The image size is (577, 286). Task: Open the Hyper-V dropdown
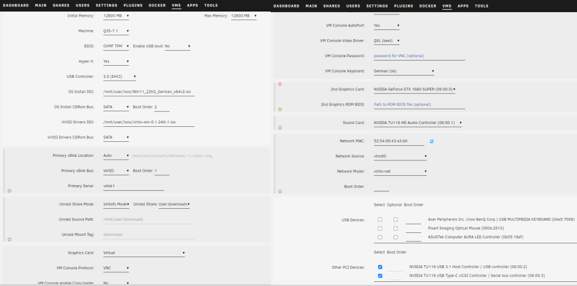116,61
